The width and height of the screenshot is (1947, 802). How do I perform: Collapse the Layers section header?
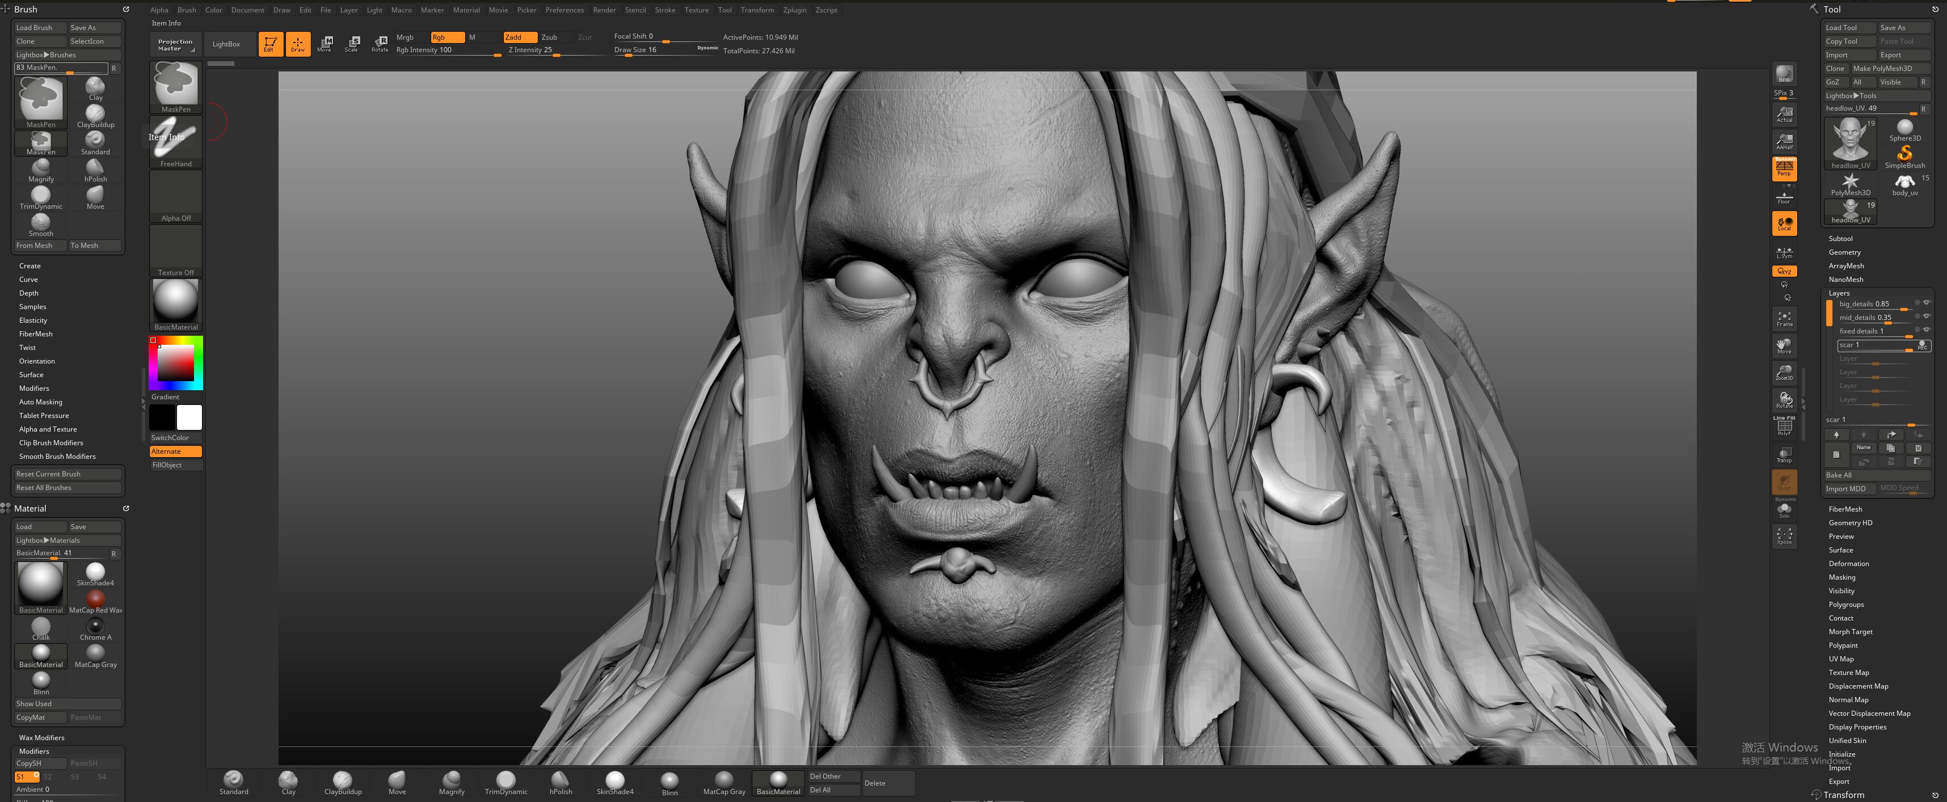tap(1839, 293)
